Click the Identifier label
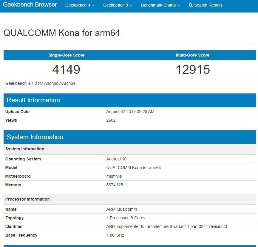This screenshot has height=247, width=258. (14, 227)
